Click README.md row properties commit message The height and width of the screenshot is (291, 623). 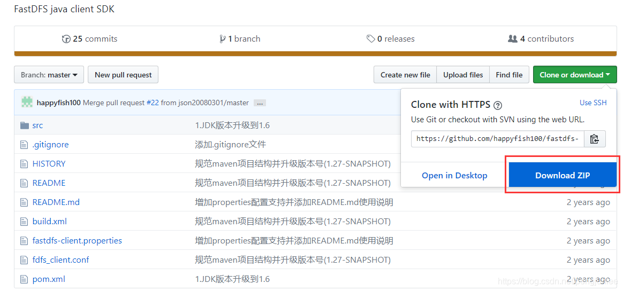click(294, 202)
